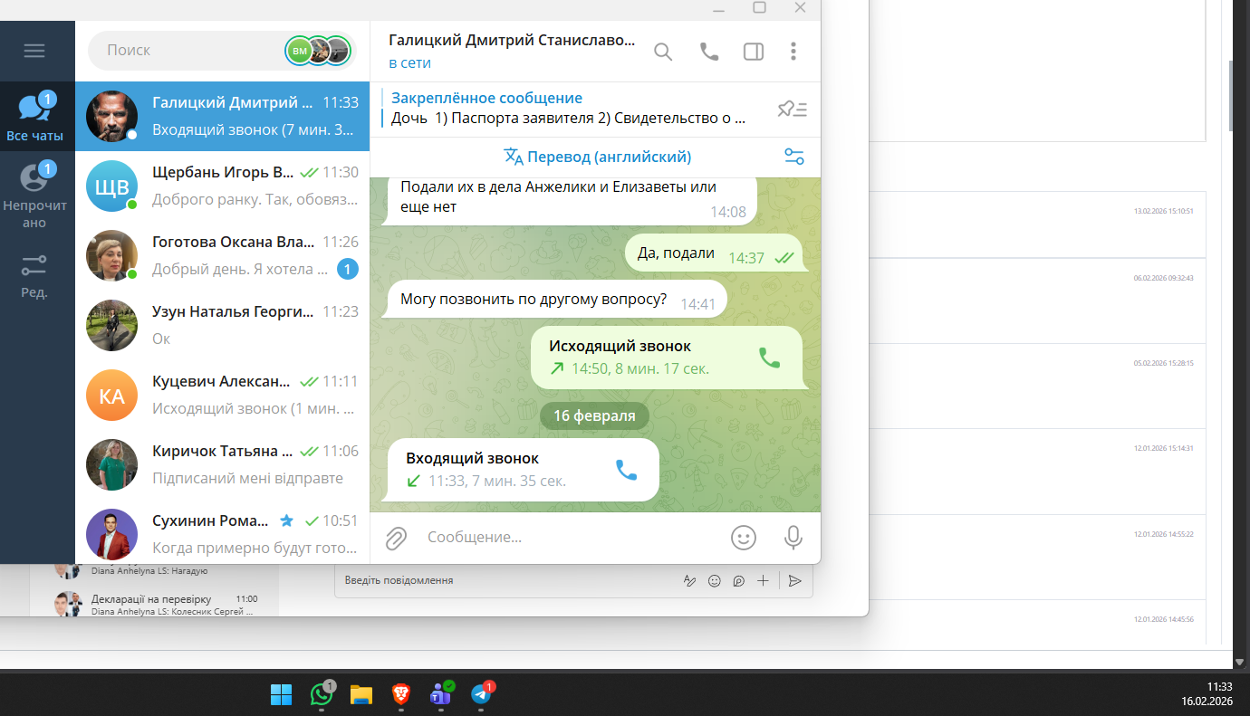The height and width of the screenshot is (716, 1250).
Task: Click the send arrow in background chat
Action: pyautogui.click(x=794, y=581)
